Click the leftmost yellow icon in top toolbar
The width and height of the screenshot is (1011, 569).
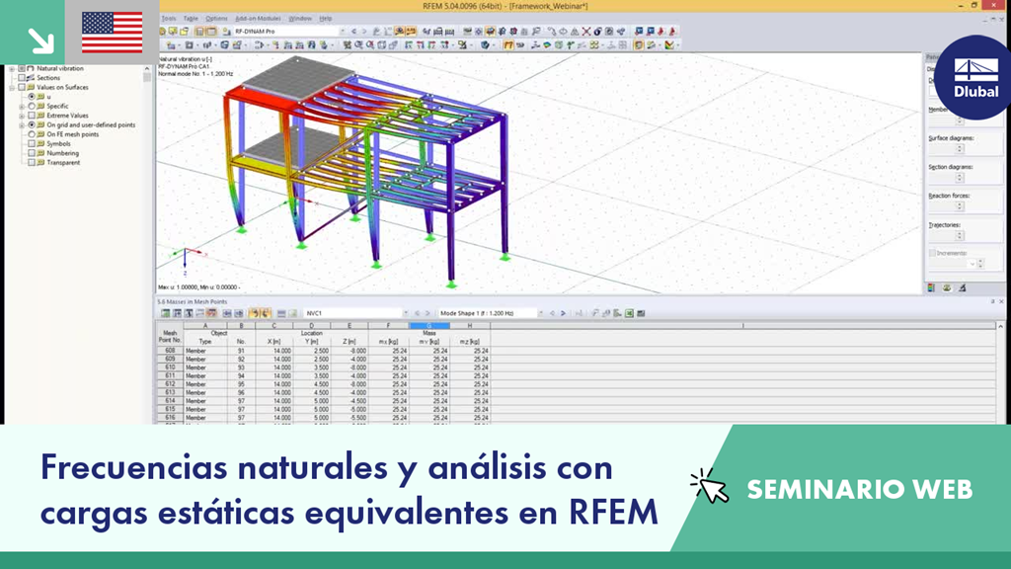click(163, 31)
